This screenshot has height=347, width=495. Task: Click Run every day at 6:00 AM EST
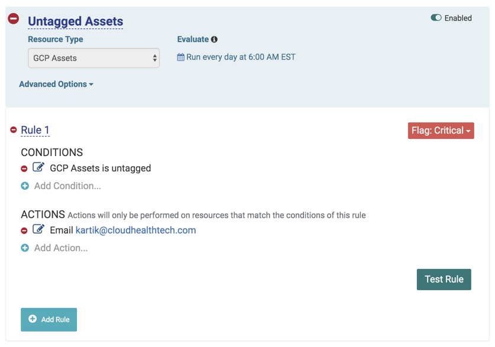point(241,57)
